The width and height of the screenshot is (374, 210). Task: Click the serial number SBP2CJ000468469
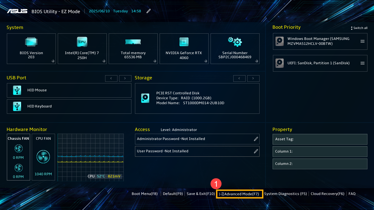(x=235, y=57)
